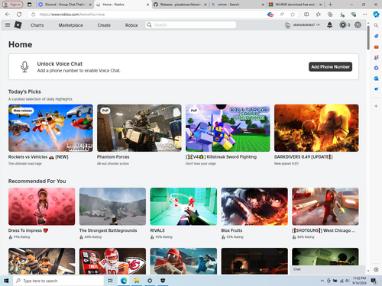Image resolution: width=382 pixels, height=286 pixels.
Task: Click the microphone icon in Voice Chat banner
Action: 24,67
